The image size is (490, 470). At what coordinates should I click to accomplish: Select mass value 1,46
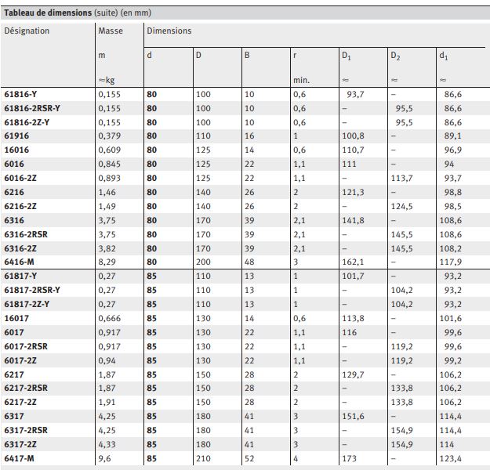pyautogui.click(x=107, y=192)
